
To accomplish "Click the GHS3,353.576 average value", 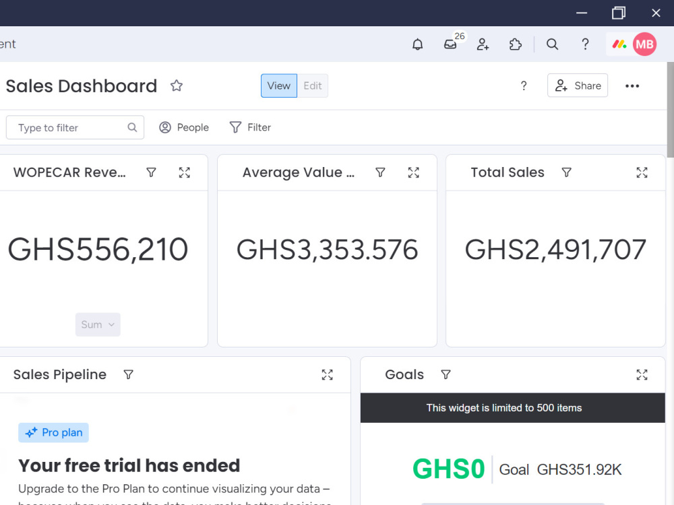I will pyautogui.click(x=327, y=250).
